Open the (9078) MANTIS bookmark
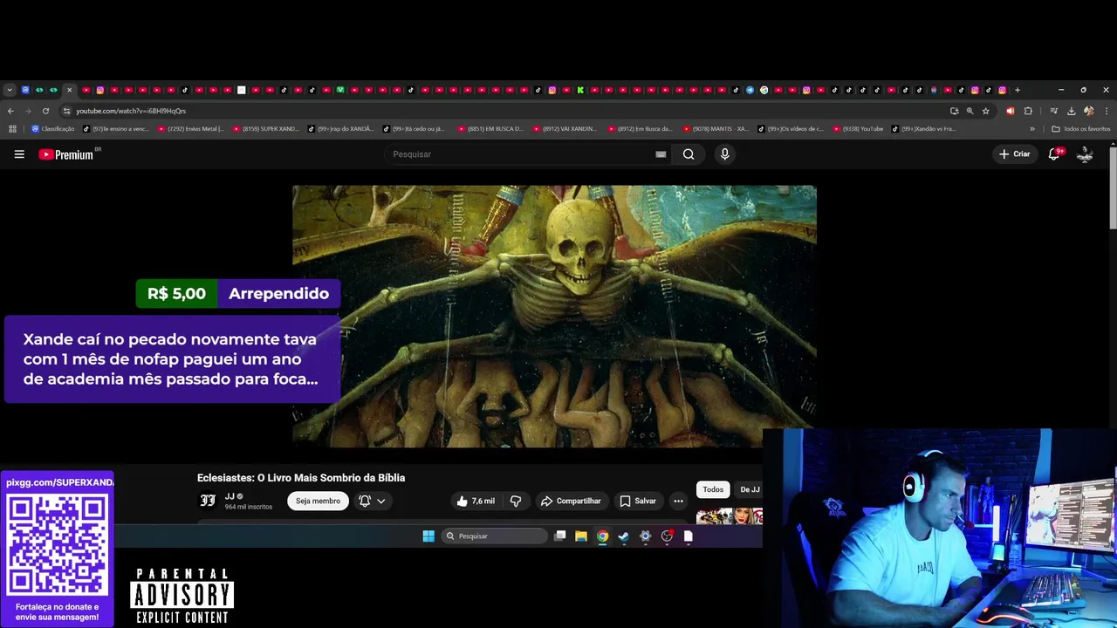 coord(716,129)
